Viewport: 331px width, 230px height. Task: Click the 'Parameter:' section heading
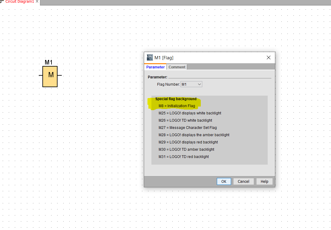[157, 77]
